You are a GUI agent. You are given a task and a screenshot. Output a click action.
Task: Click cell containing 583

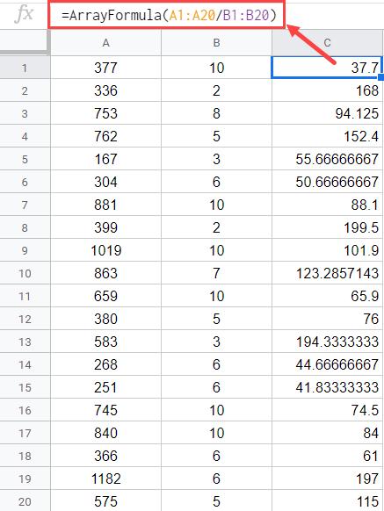(x=105, y=342)
